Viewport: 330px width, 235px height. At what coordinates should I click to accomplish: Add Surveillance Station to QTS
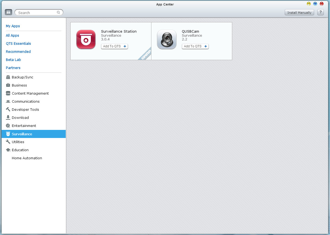click(x=114, y=46)
